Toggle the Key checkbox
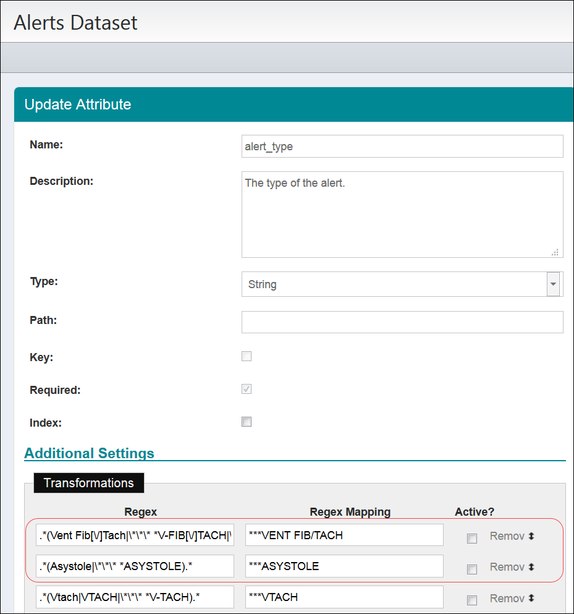The width and height of the screenshot is (574, 614). (x=247, y=356)
